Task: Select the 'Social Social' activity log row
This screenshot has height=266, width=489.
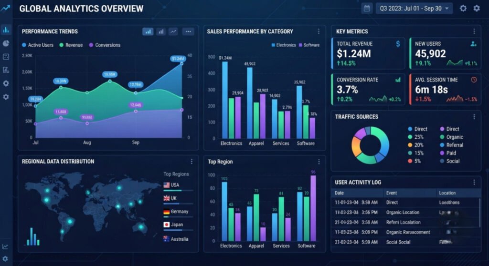Action: click(x=405, y=242)
